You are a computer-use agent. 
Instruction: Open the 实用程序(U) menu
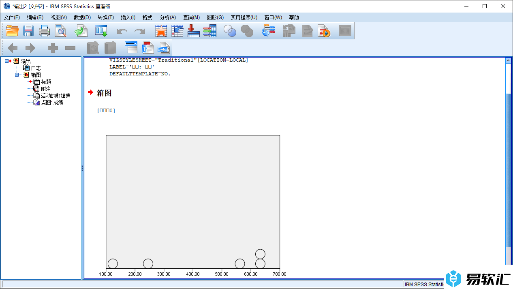[244, 17]
